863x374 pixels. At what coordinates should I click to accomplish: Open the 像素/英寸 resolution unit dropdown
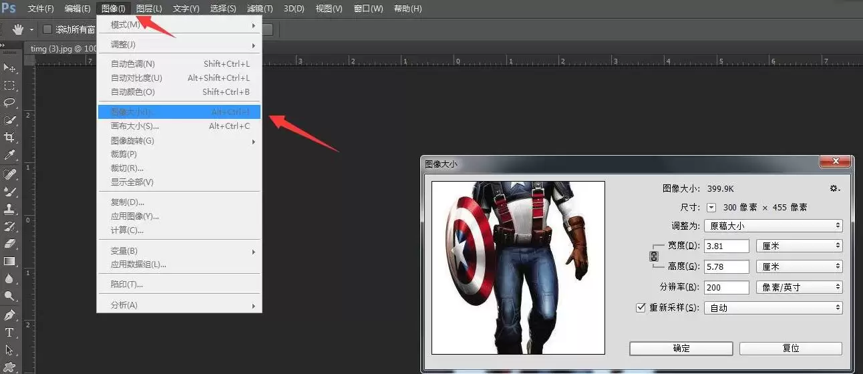[x=799, y=287]
